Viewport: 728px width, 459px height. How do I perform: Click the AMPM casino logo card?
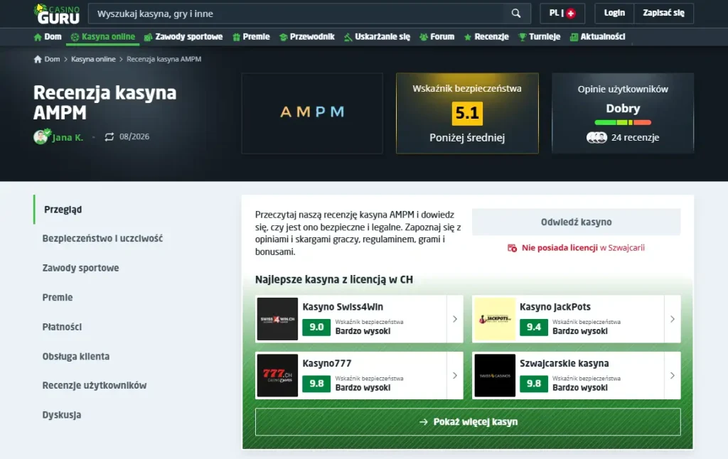coord(312,113)
